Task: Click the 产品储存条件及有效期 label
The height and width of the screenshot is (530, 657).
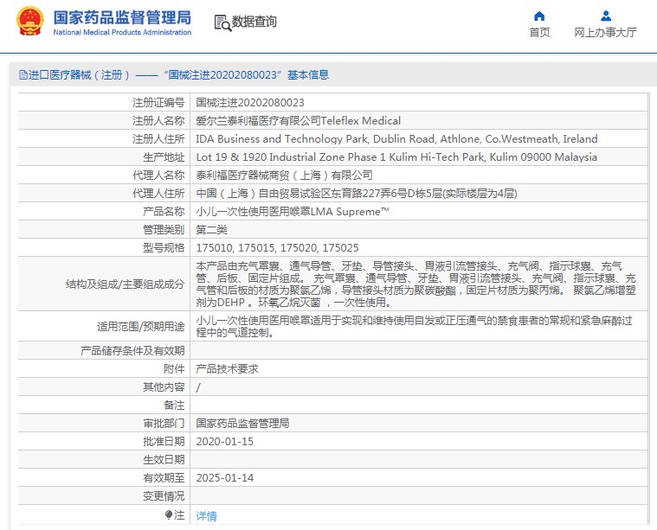Action: pos(132,350)
